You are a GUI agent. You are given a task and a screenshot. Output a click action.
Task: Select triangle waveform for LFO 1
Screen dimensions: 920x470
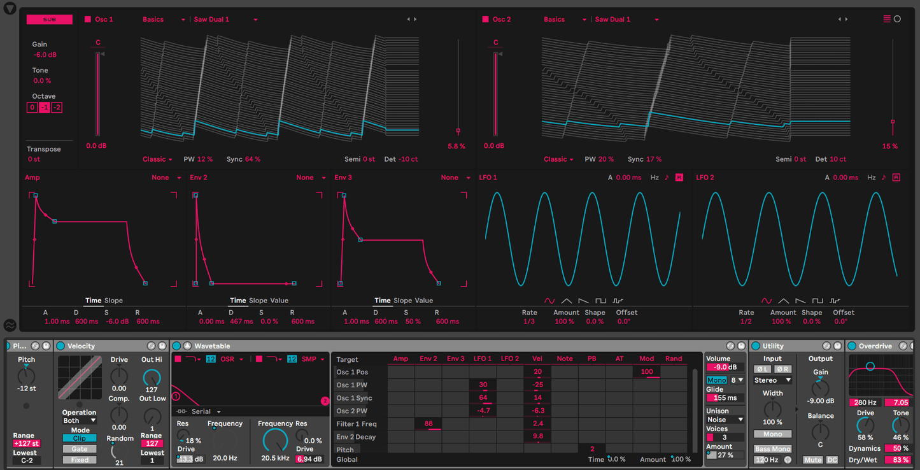pyautogui.click(x=567, y=301)
